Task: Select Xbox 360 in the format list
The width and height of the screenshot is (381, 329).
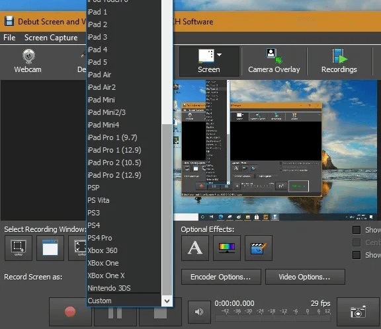Action: pos(124,250)
